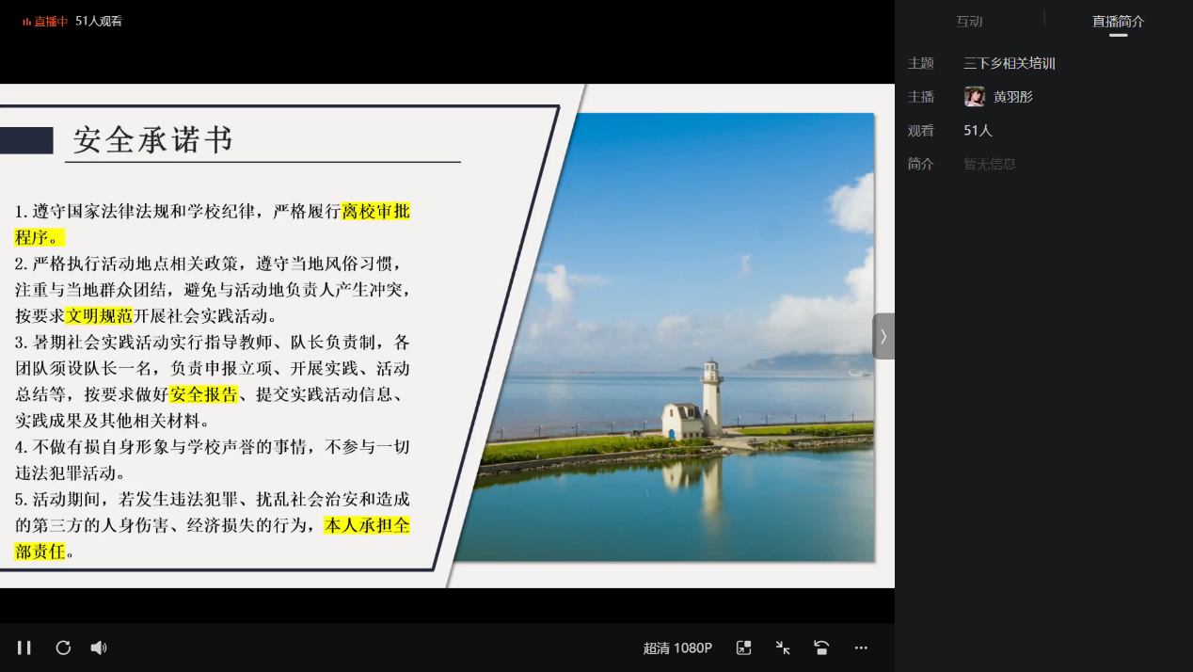Mute the stream using the speaker icon

click(99, 648)
